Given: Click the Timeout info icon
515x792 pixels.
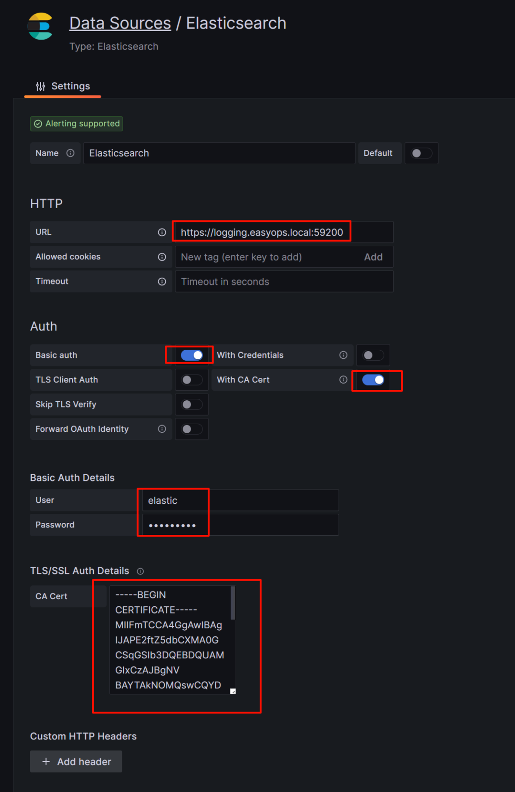Looking at the screenshot, I should tap(162, 282).
